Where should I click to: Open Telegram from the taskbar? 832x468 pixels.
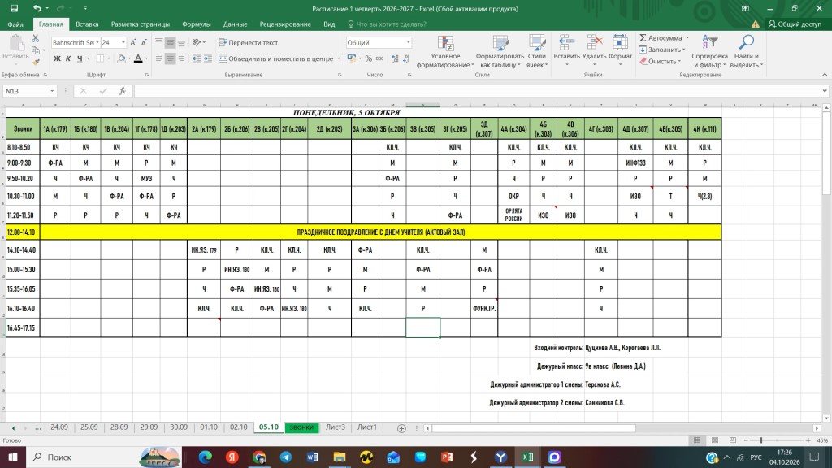(x=285, y=457)
